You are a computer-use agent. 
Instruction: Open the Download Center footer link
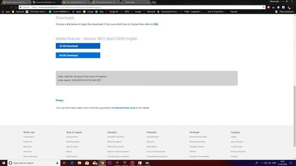click(73, 142)
